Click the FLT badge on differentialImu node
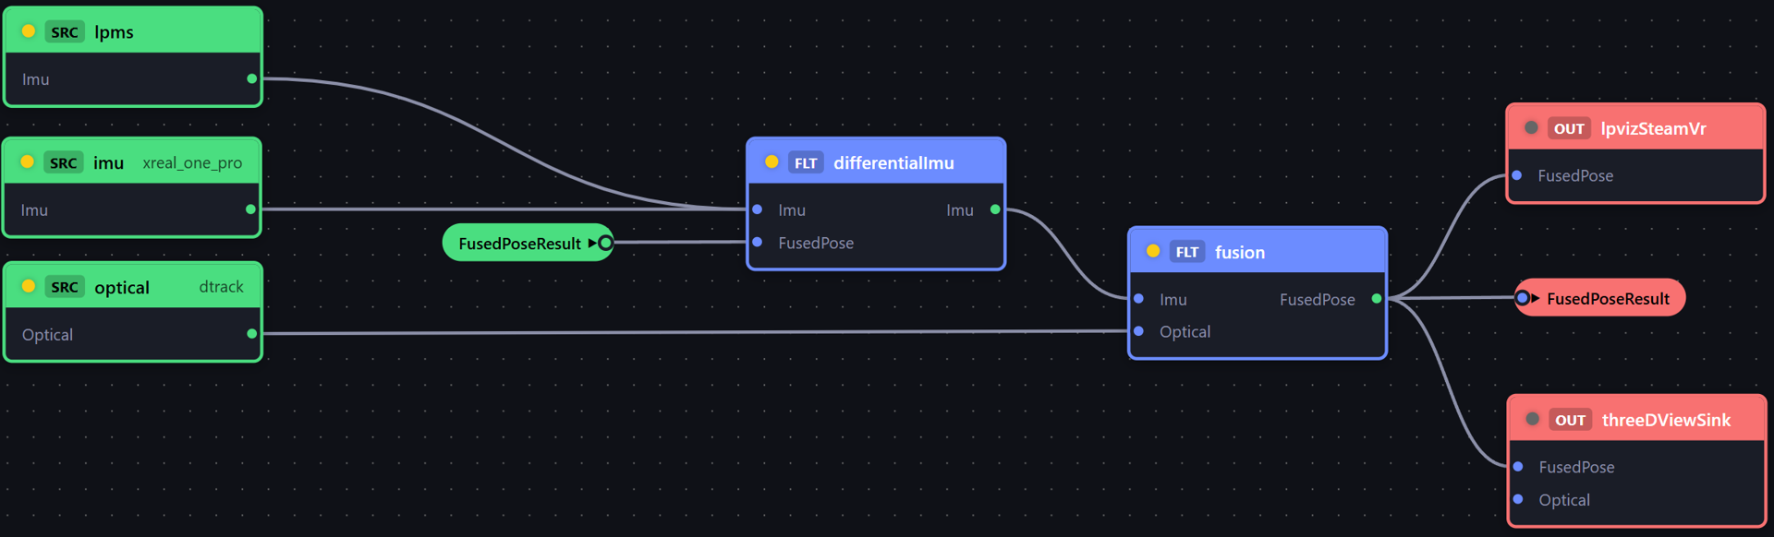 (806, 163)
